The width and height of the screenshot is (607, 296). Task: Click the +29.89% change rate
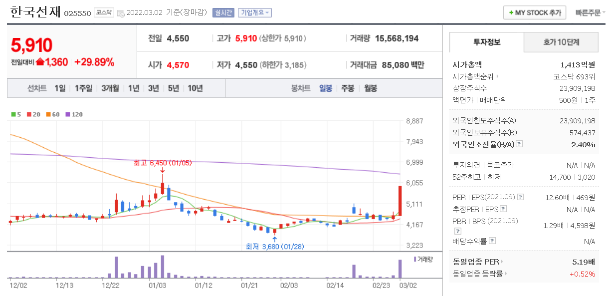point(94,62)
